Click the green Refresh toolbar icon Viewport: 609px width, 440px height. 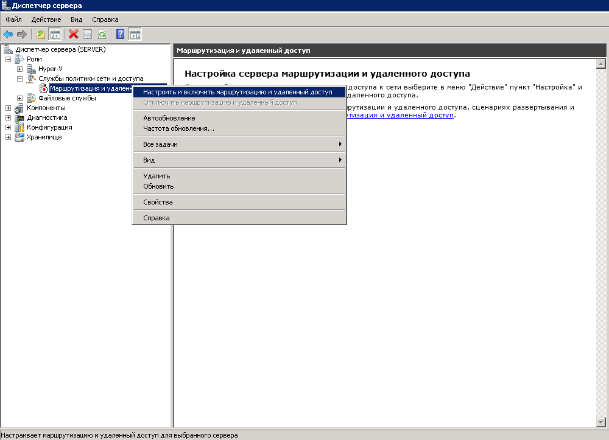[x=102, y=35]
